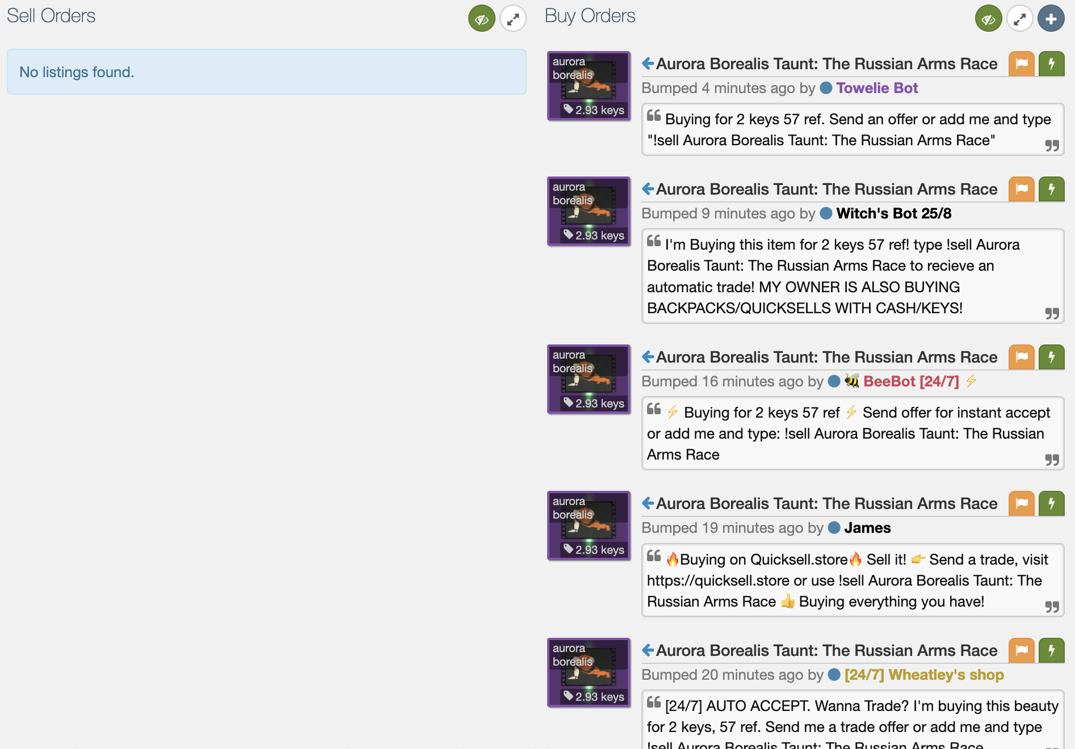Screen dimensions: 1075x749
Task: Click the blue arrow icon on Wheatley's shop listing title
Action: [648, 650]
